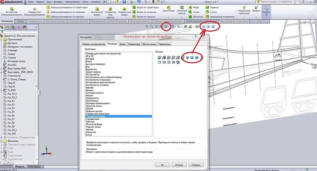The image size is (317, 171).
Task: Select Вырез по границе tool
Action: coord(144,17)
